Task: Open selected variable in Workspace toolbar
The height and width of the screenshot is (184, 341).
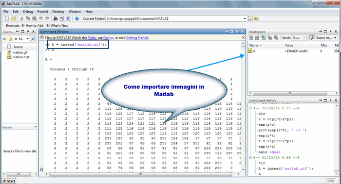Action: [257, 38]
